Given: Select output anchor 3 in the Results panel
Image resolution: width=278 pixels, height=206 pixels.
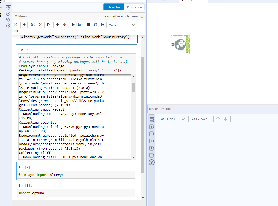Looking at the screenshot, I should [152, 141].
